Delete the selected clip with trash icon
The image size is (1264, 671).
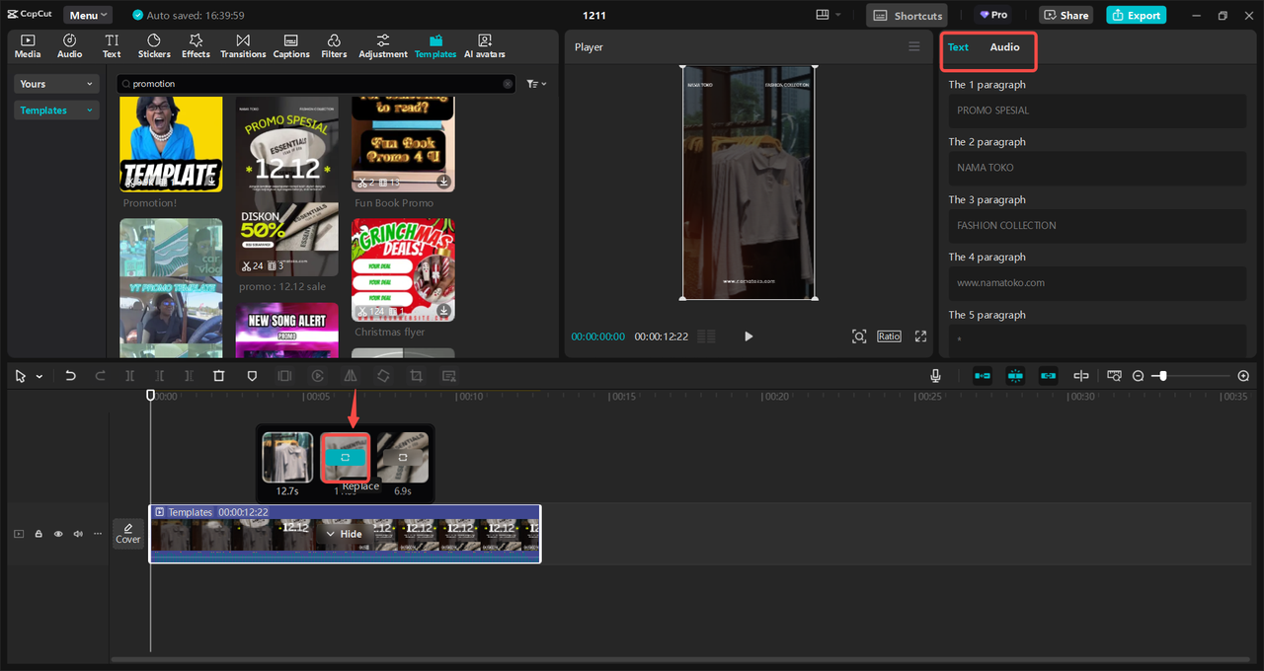click(219, 376)
